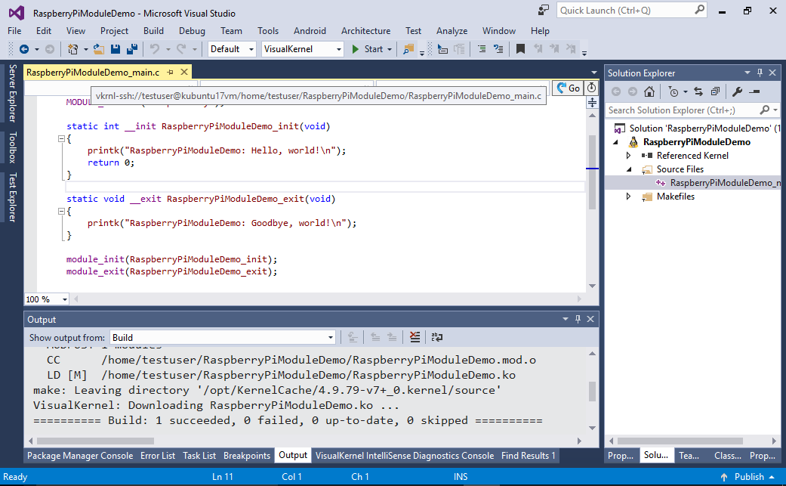Save current file with floppy icon
Screen dimensions: 786x486
tap(116, 49)
